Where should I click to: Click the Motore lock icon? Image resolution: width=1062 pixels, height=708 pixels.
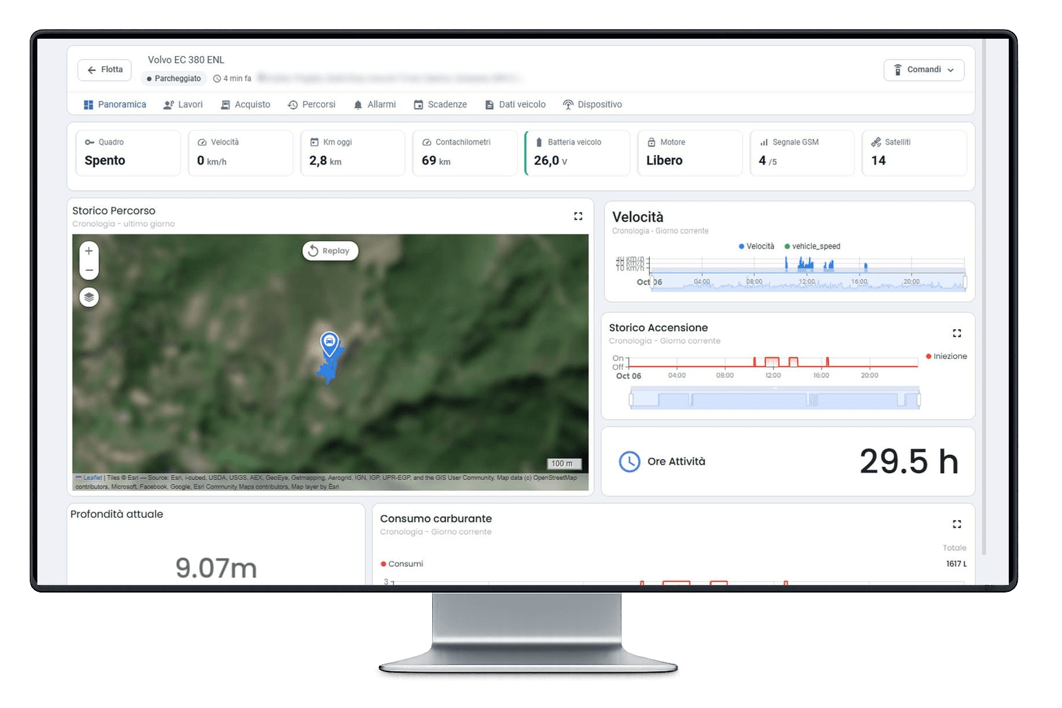pyautogui.click(x=651, y=142)
